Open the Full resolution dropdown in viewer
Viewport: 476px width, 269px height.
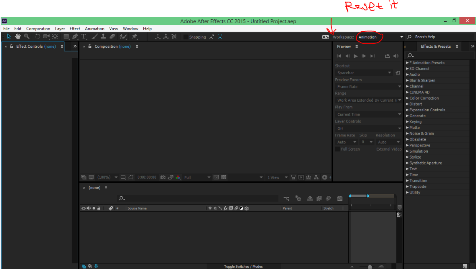point(197,177)
